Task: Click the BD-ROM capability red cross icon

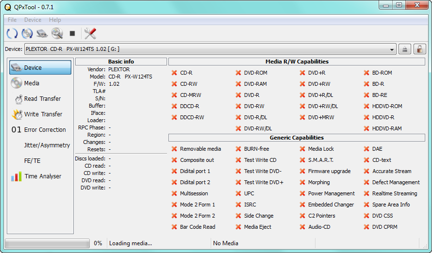Action: 366,73
